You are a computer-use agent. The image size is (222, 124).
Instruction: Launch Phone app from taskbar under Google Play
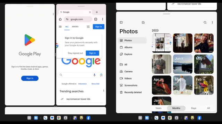point(45,118)
